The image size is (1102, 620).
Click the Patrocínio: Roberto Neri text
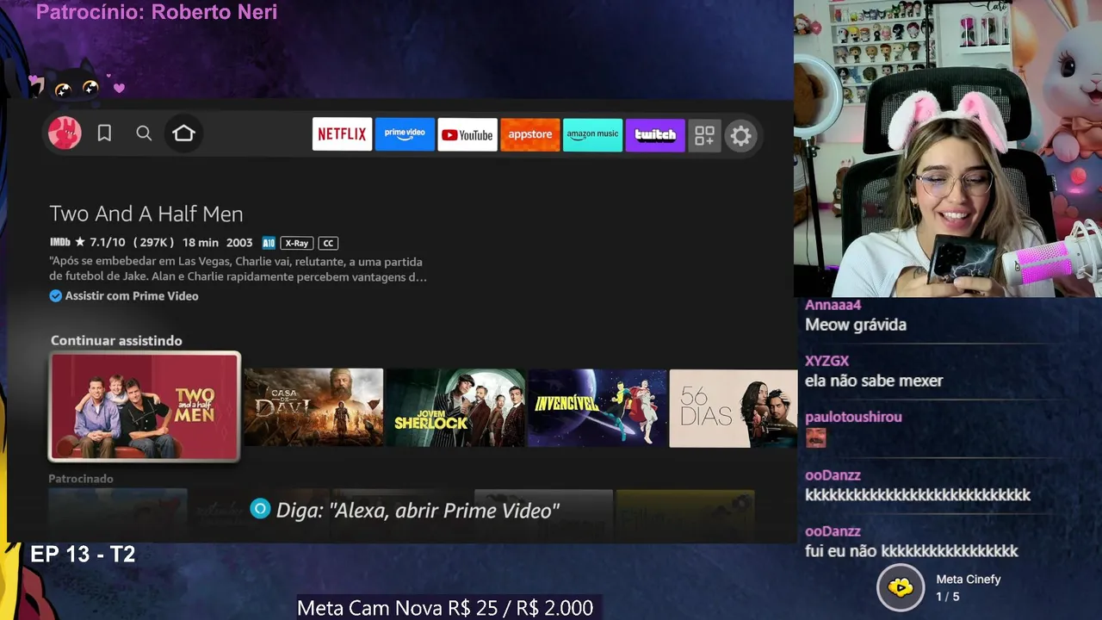coord(157,12)
